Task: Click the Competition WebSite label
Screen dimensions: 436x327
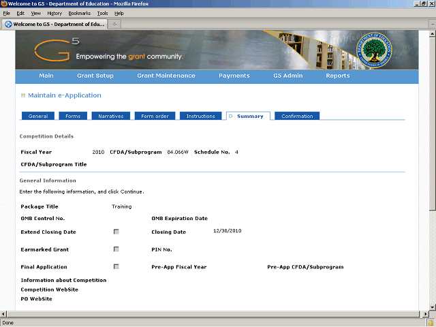Action: (50, 290)
